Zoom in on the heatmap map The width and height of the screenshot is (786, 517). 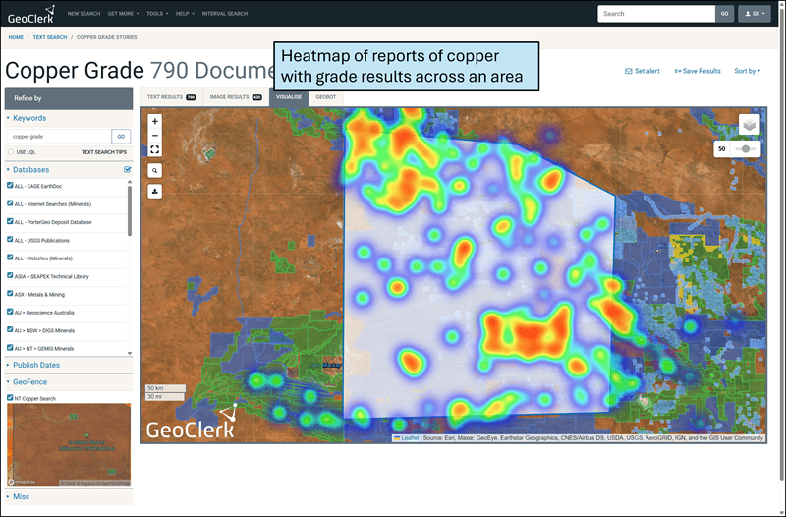pos(154,121)
